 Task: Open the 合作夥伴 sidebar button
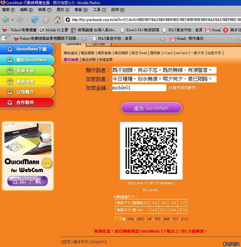tap(27, 102)
